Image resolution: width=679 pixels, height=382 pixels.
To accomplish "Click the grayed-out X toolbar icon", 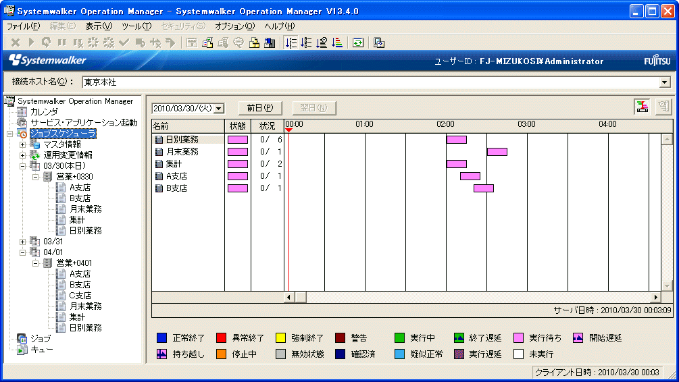I will coord(16,43).
